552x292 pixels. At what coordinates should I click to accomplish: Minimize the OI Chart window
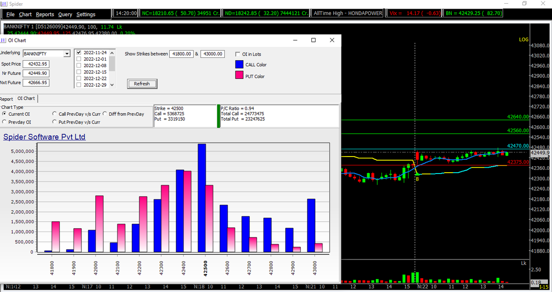click(x=295, y=40)
